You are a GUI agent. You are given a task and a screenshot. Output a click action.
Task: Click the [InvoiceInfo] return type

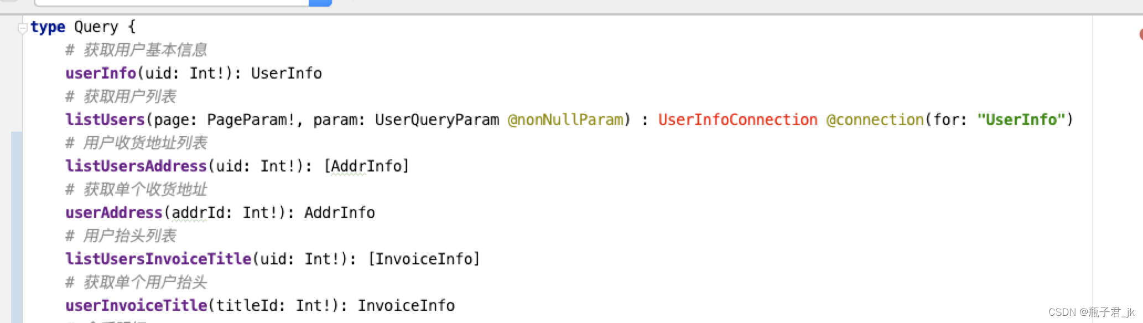(x=424, y=259)
